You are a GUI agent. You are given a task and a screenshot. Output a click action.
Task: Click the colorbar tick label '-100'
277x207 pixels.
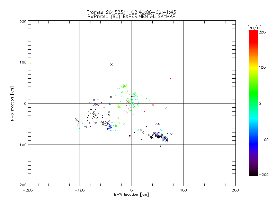[x=264, y=140]
